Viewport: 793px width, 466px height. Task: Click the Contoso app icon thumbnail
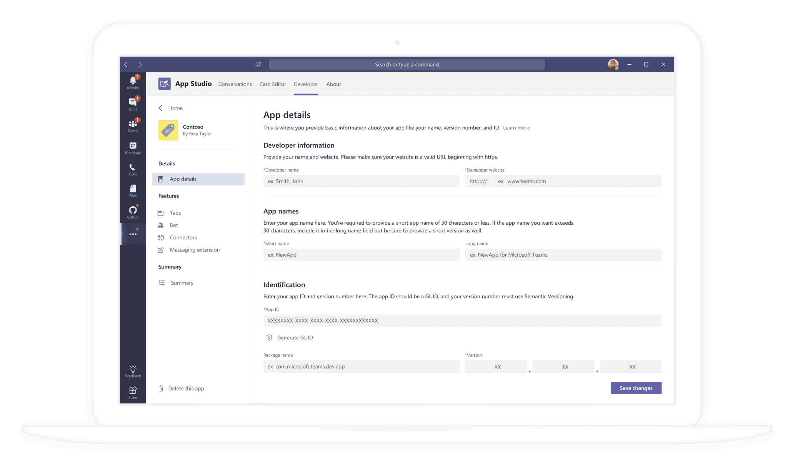[168, 130]
